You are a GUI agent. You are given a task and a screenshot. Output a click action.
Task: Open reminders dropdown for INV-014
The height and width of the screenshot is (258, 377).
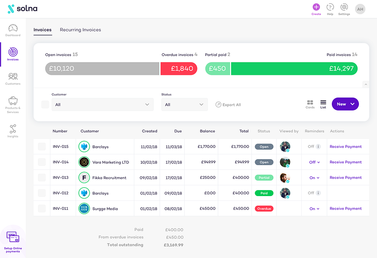point(315,162)
